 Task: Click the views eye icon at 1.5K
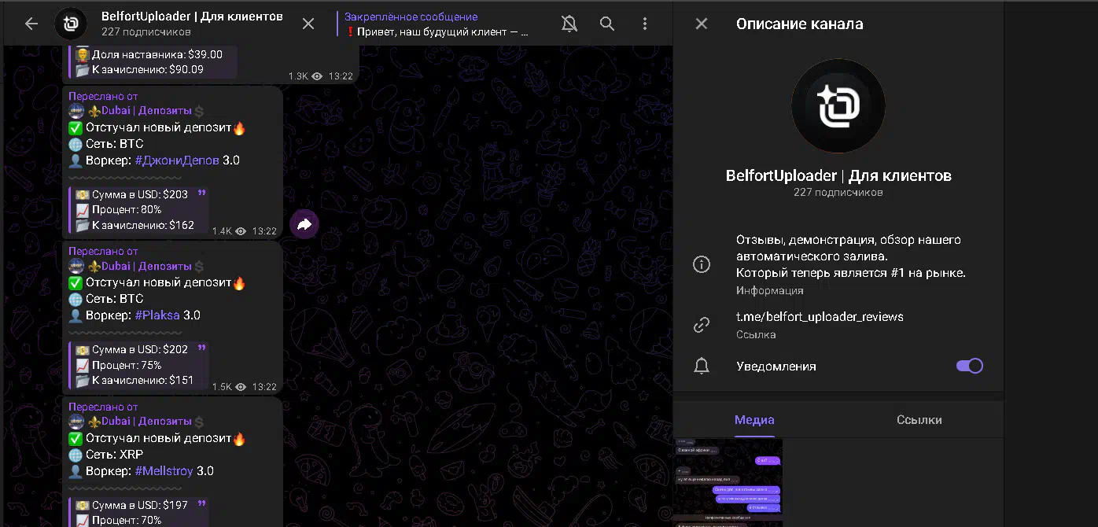click(241, 387)
